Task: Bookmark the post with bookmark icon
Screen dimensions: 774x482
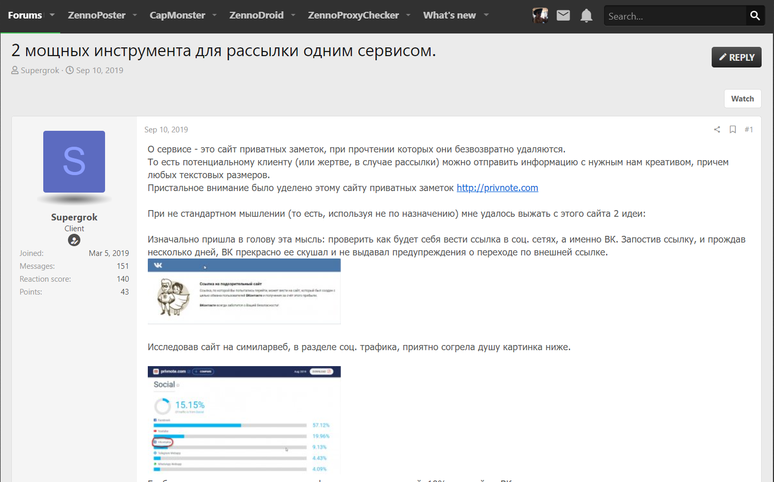Action: 733,130
